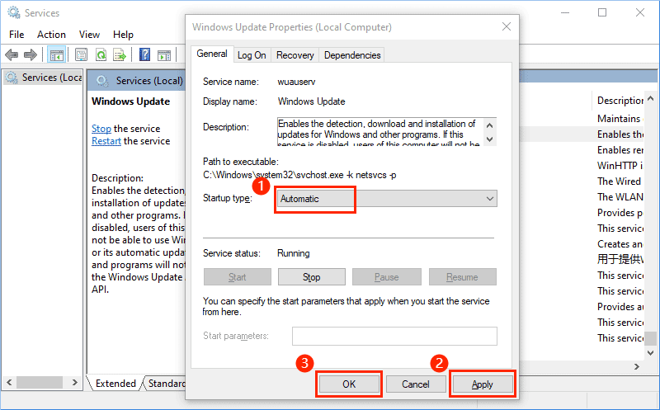Screen dimensions: 660x410
Task: Select the 'Maintains' description row
Action: click(x=620, y=119)
